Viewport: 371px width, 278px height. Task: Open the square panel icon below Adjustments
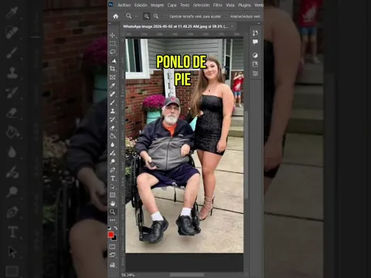tap(255, 64)
